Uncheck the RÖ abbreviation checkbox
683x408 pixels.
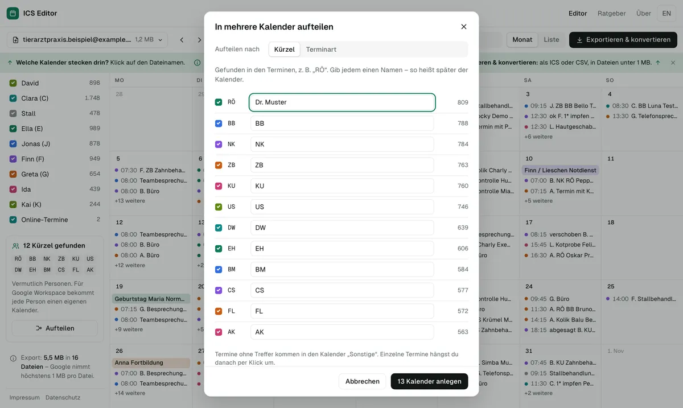[x=219, y=102]
